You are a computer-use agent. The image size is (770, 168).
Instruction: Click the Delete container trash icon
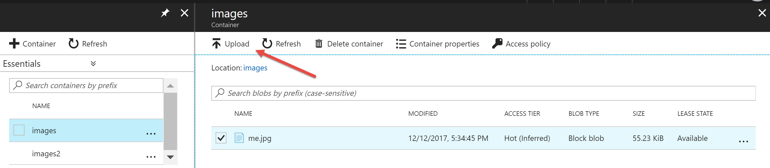(319, 44)
